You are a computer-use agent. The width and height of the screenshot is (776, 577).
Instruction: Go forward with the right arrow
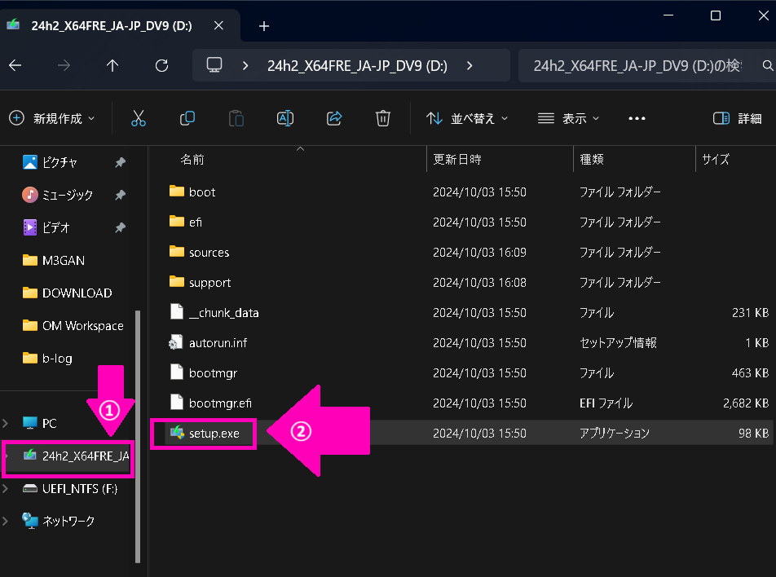[x=64, y=65]
